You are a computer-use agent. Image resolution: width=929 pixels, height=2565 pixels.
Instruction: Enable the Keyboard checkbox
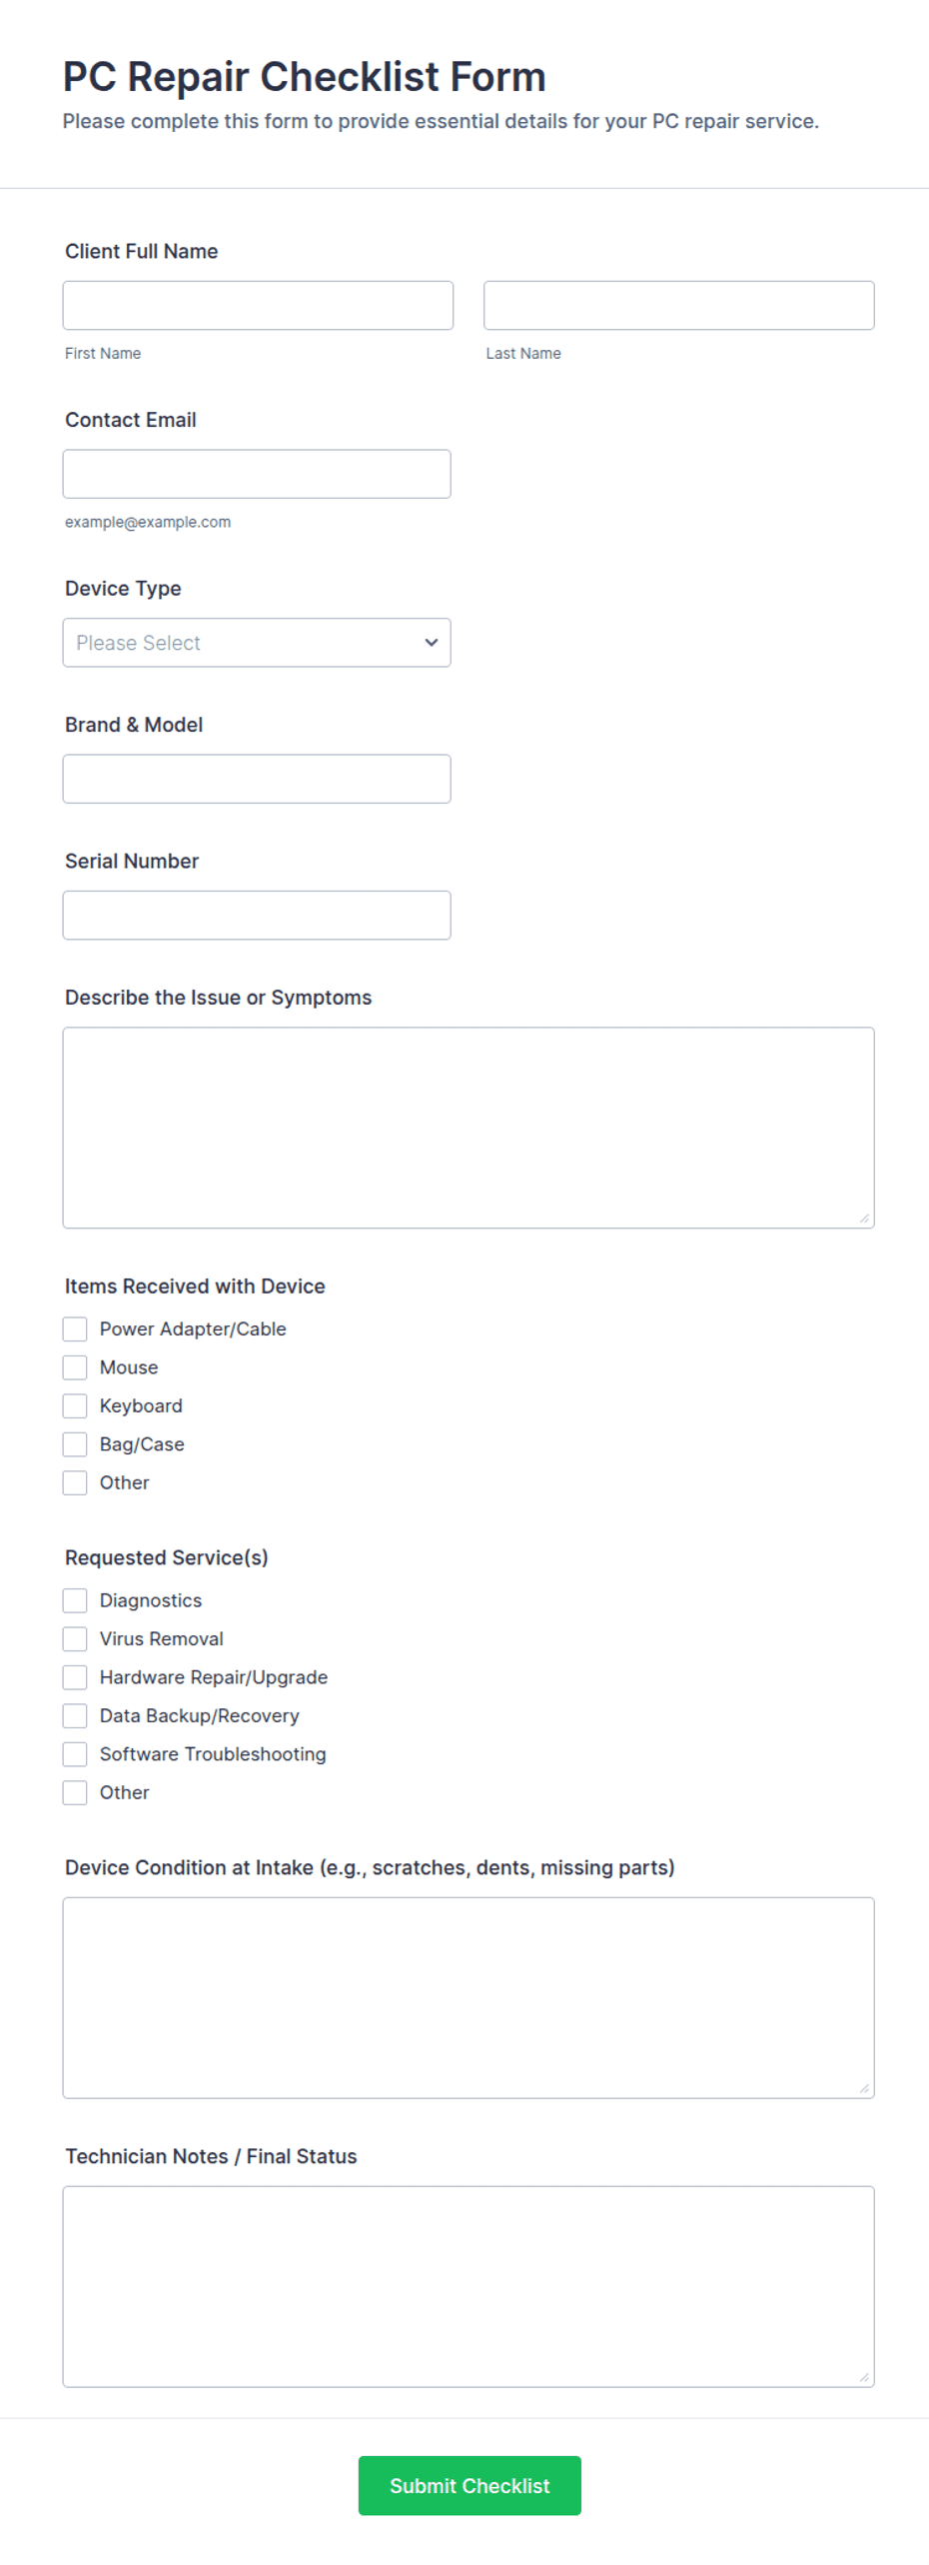click(75, 1405)
